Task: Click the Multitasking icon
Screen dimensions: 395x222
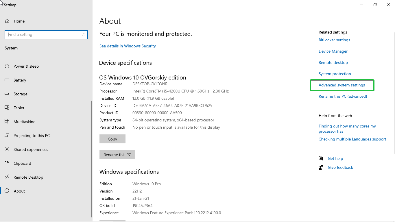Action: 7,122
